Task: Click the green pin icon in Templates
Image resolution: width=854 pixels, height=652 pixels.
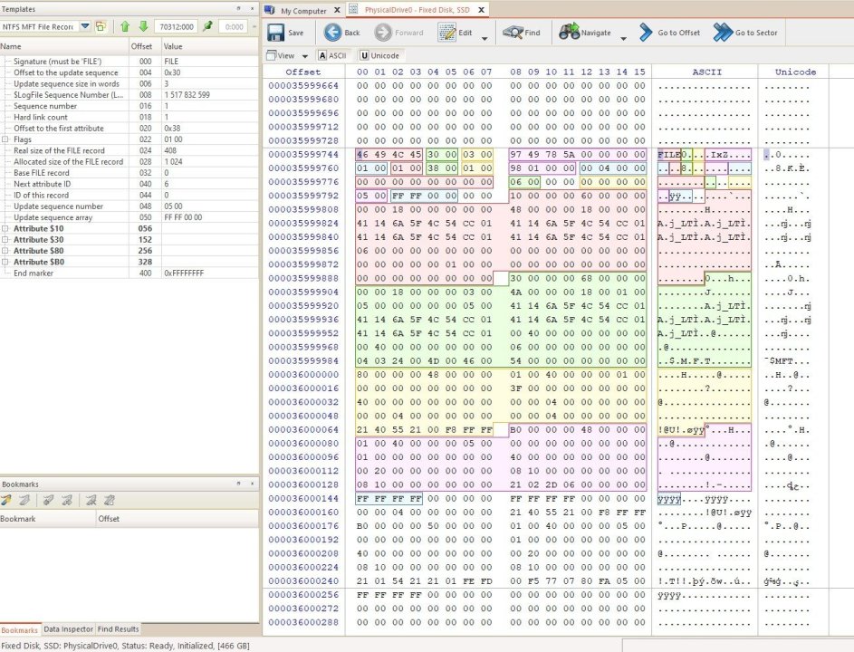Action: [208, 26]
